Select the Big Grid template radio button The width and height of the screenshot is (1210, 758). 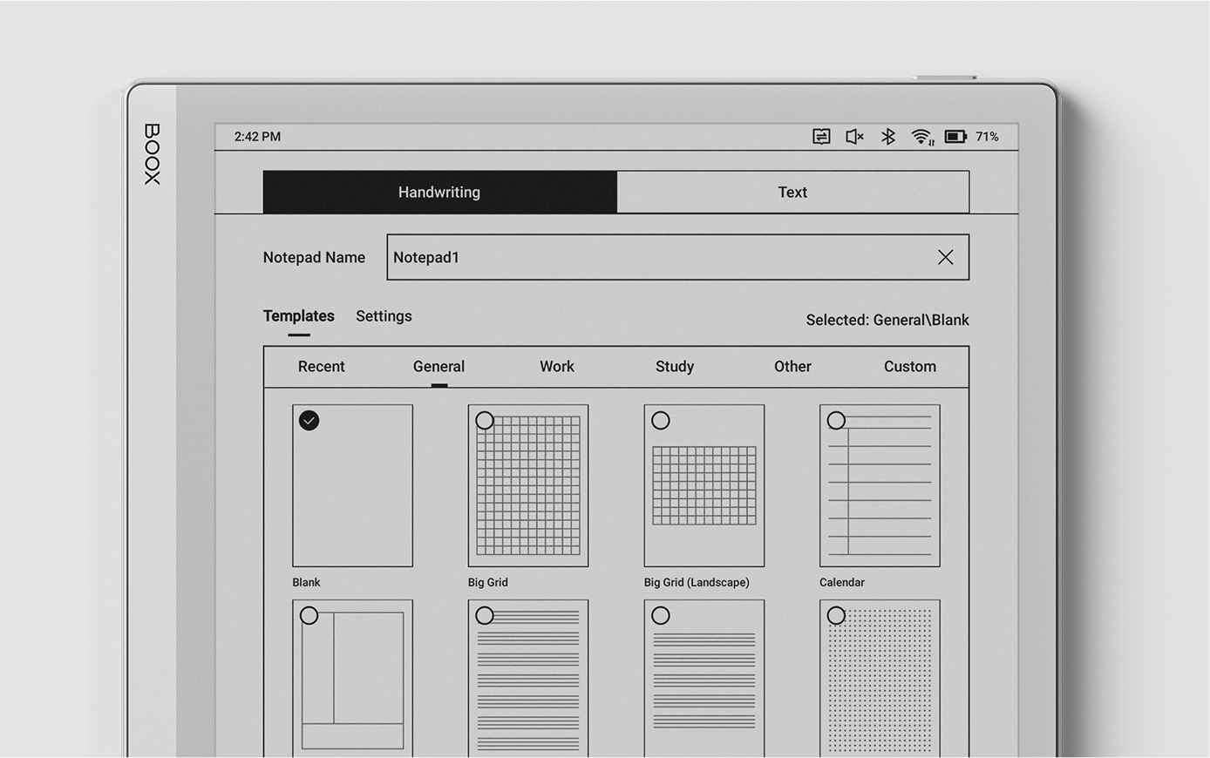(x=485, y=420)
